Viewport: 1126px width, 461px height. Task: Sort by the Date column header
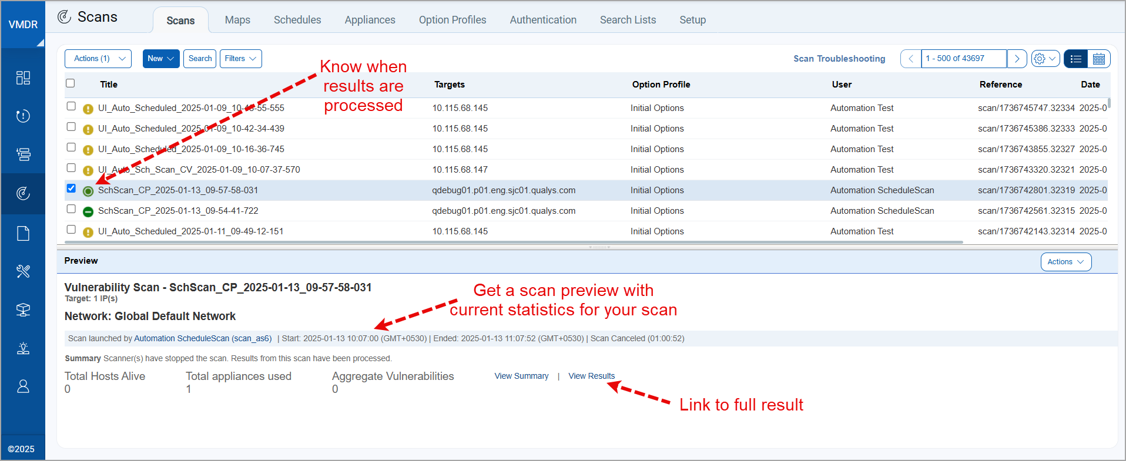point(1090,85)
